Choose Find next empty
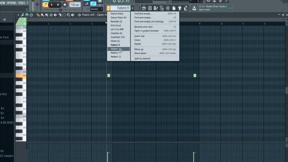This screenshot has width=288, height=162. coord(155,18)
